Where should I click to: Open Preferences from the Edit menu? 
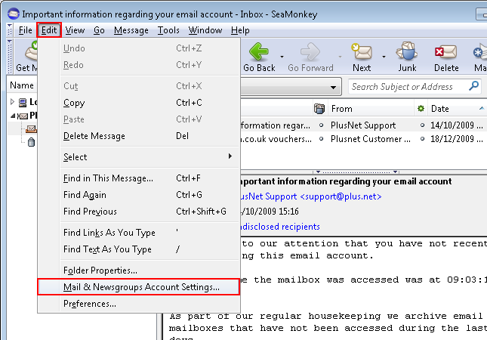pos(90,304)
